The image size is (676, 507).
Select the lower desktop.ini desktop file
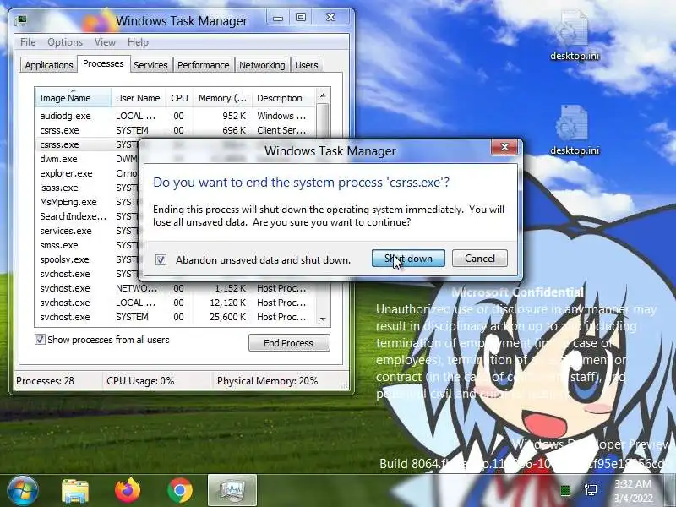(575, 130)
